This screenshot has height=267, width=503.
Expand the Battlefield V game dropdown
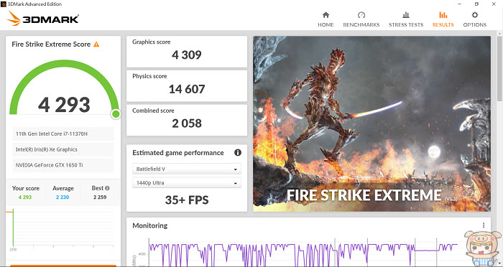187,169
